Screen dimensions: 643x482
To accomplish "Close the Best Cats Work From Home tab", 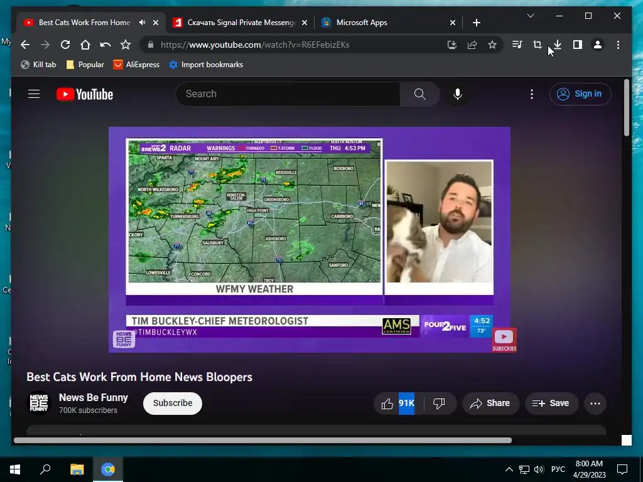I will (156, 23).
